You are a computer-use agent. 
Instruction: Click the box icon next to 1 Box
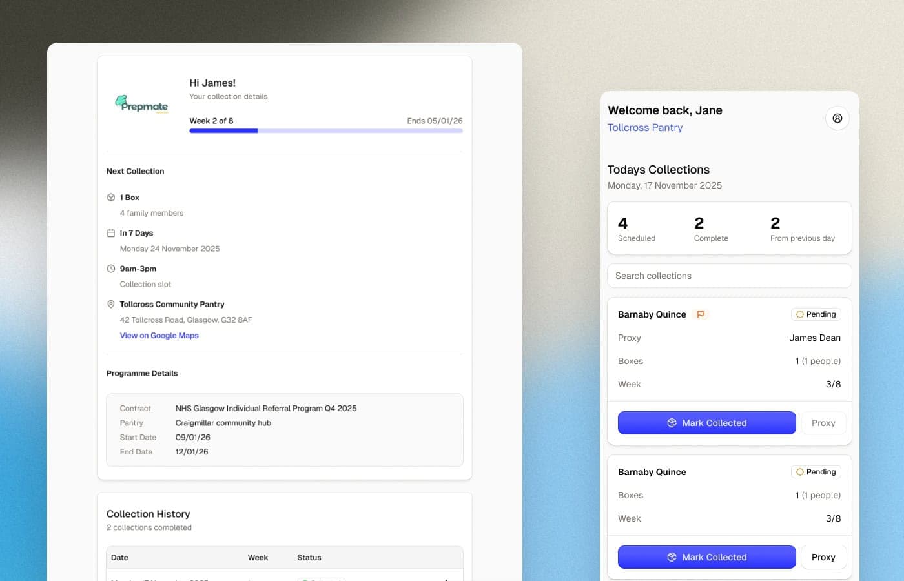tap(111, 198)
